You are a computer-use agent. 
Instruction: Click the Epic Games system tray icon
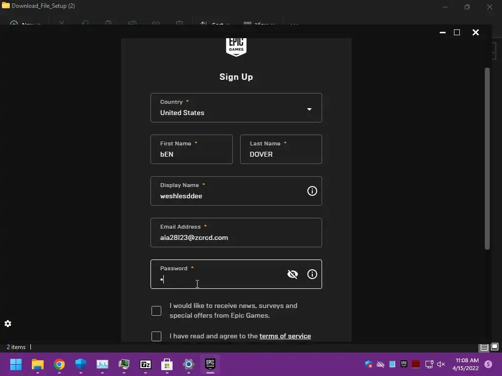pyautogui.click(x=404, y=364)
